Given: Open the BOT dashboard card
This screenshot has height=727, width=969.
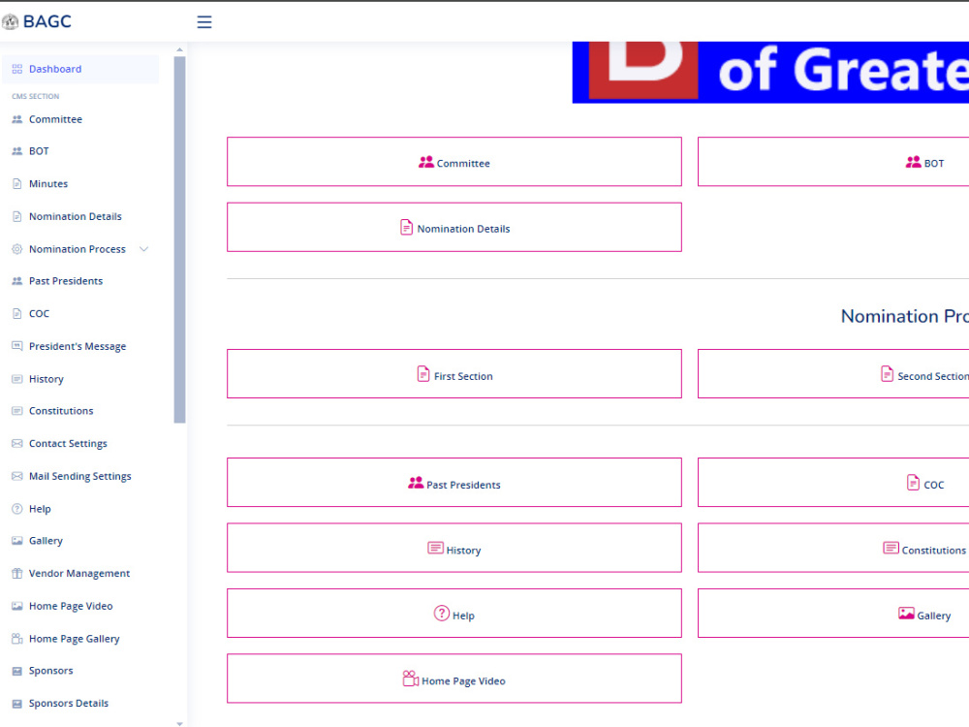Looking at the screenshot, I should (x=833, y=161).
